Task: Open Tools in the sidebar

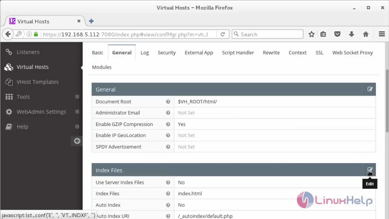Action: click(x=23, y=97)
